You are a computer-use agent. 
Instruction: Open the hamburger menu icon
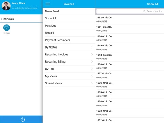click(48, 4)
